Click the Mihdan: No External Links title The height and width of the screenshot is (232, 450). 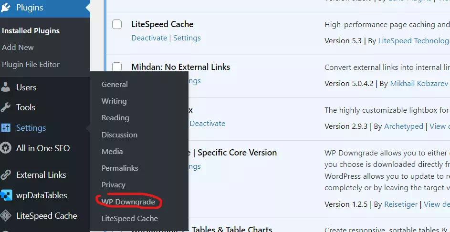tap(181, 67)
